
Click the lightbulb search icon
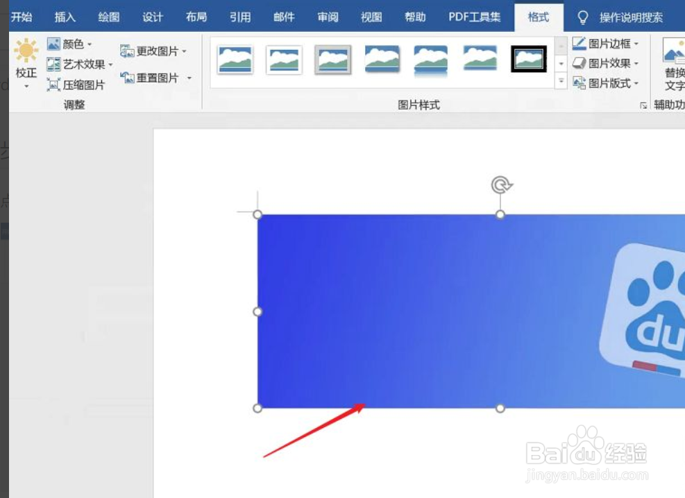coord(583,17)
